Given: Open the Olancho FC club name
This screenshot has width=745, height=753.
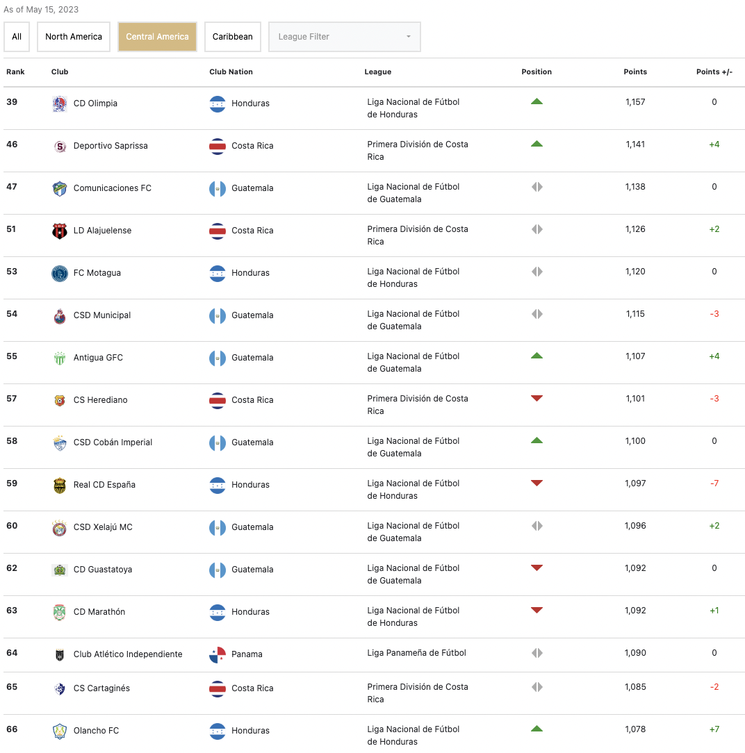Looking at the screenshot, I should [x=96, y=731].
